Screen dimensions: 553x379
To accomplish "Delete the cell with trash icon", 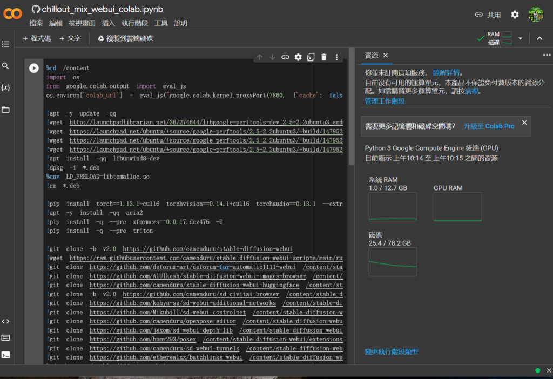I will click(323, 57).
